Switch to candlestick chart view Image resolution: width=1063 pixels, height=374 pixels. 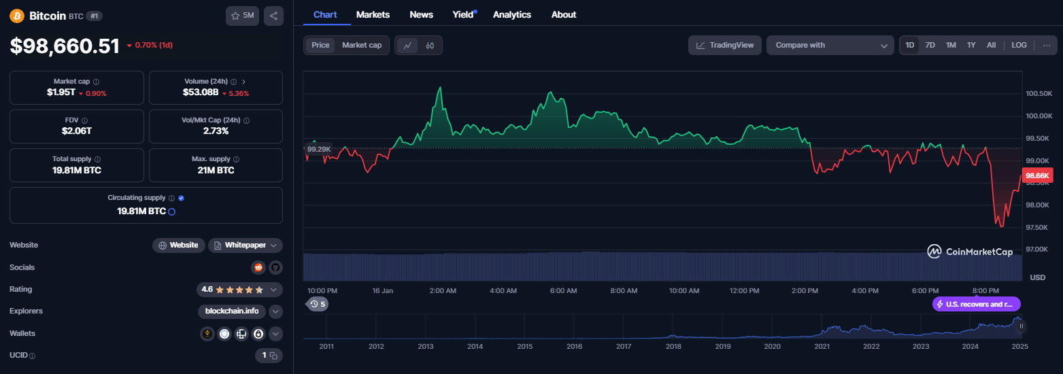tap(430, 46)
